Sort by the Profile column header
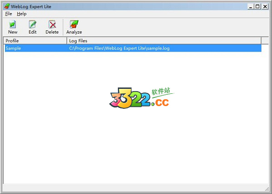 (35, 41)
